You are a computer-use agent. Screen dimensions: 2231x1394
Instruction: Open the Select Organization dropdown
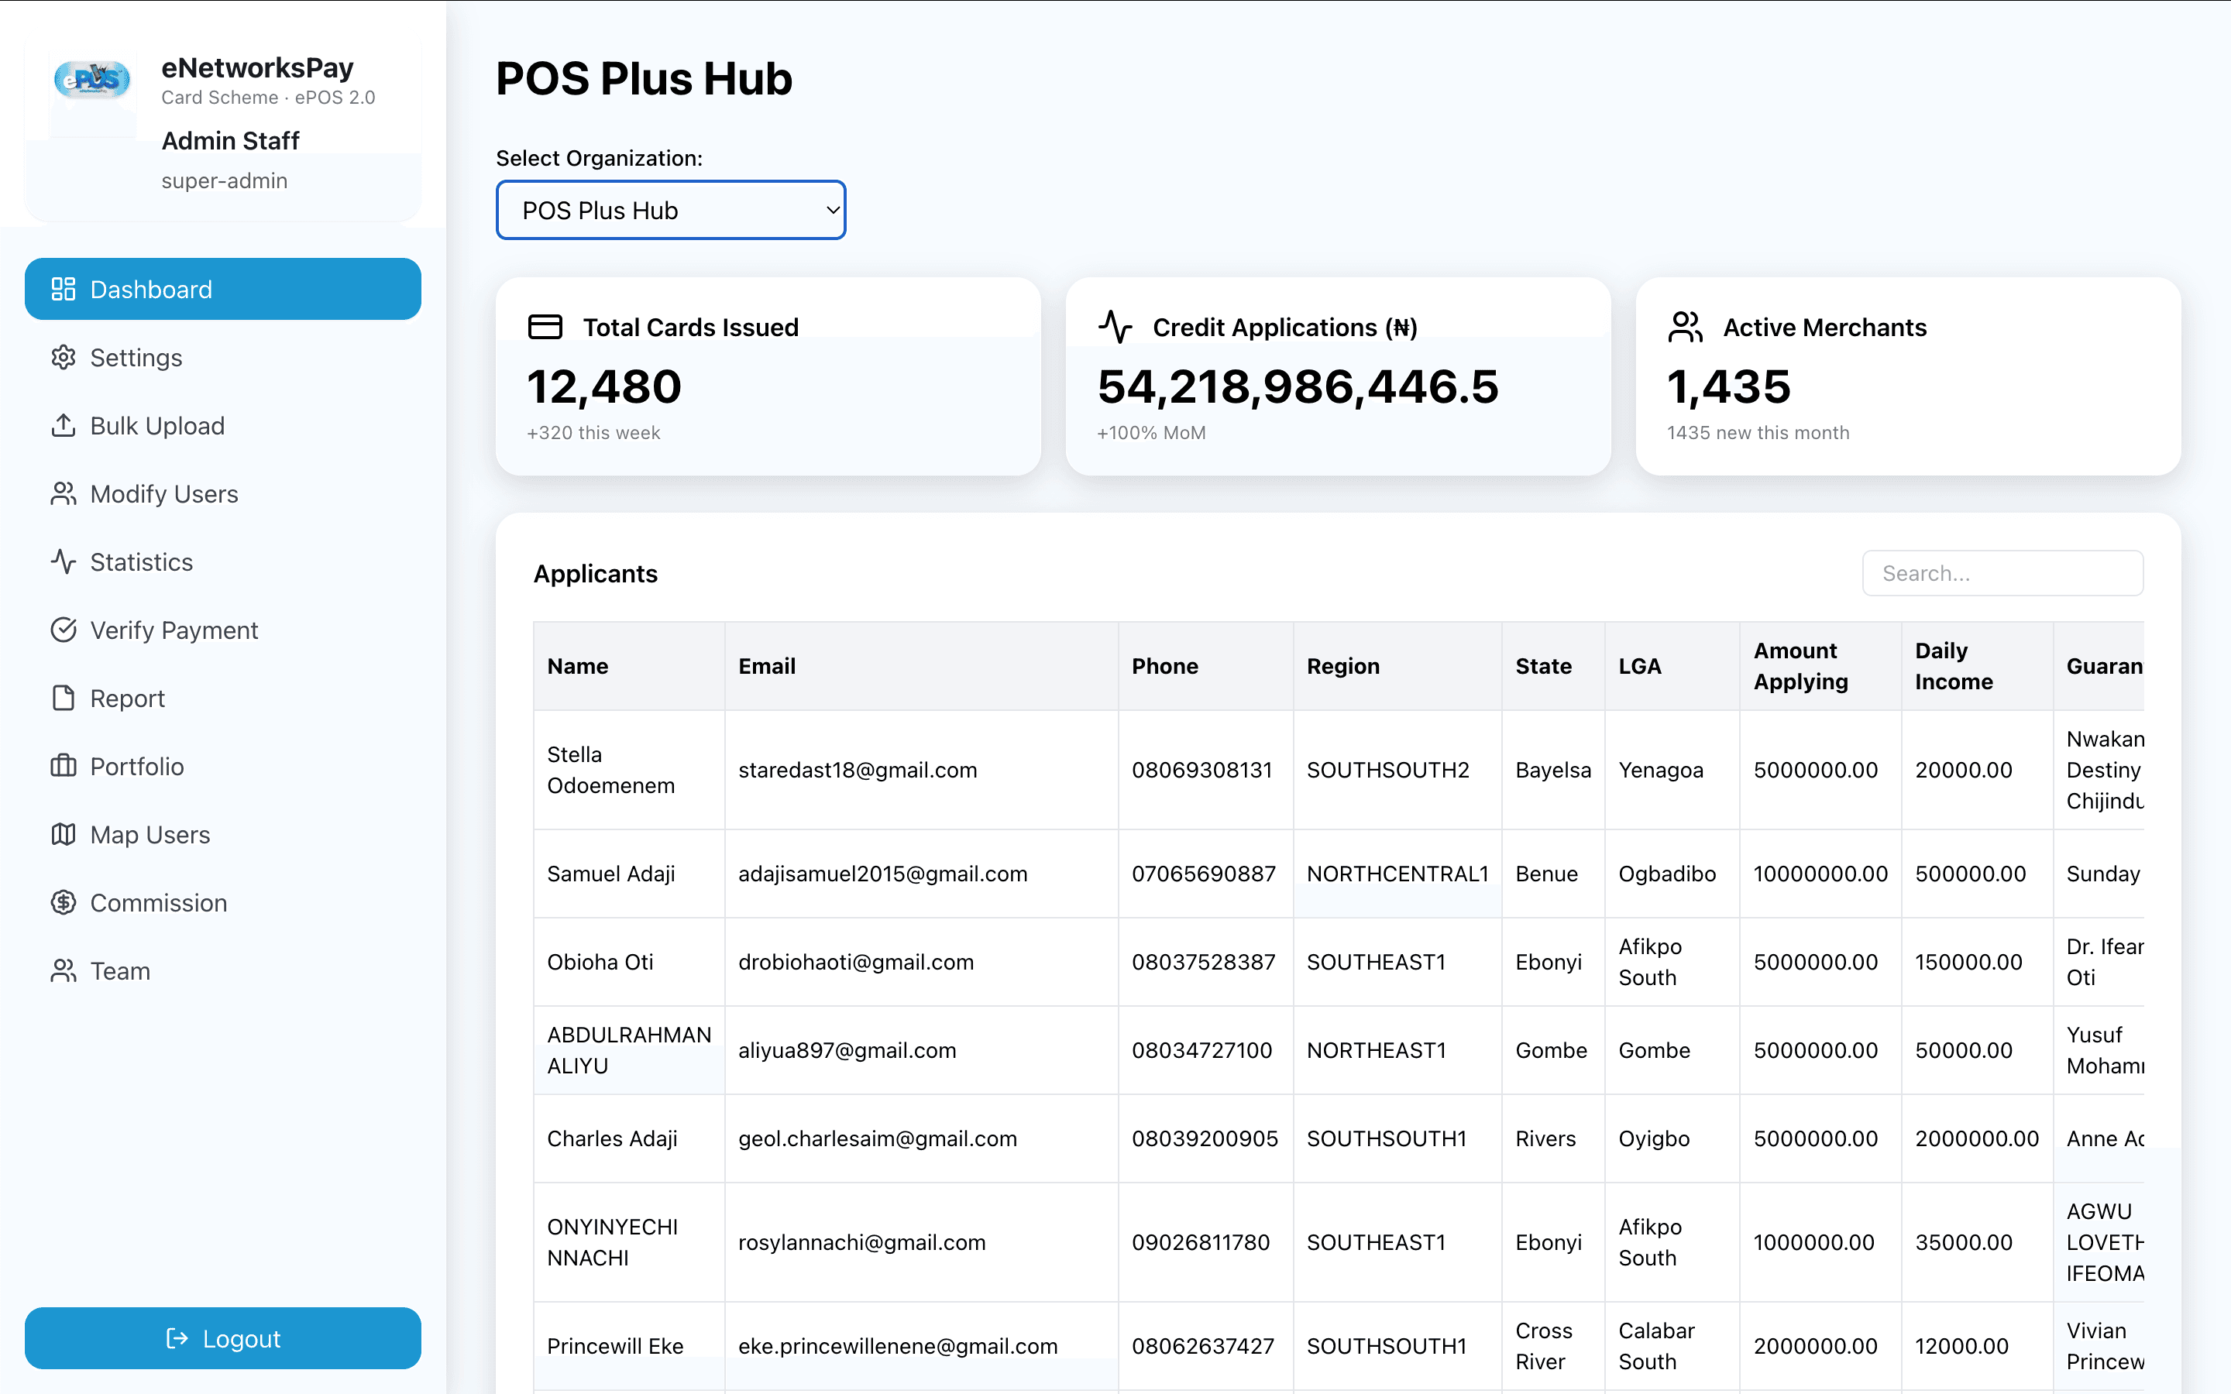[670, 210]
